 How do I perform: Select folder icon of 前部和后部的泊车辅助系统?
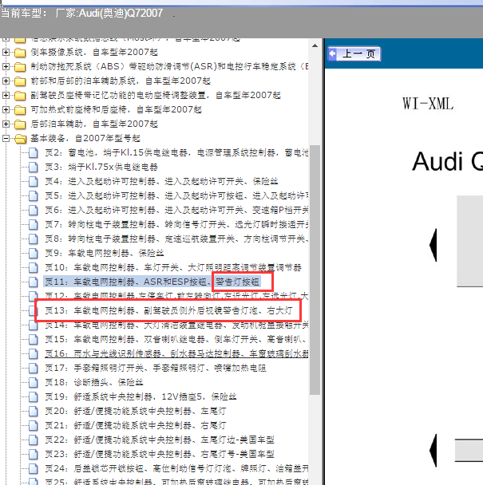pos(20,81)
